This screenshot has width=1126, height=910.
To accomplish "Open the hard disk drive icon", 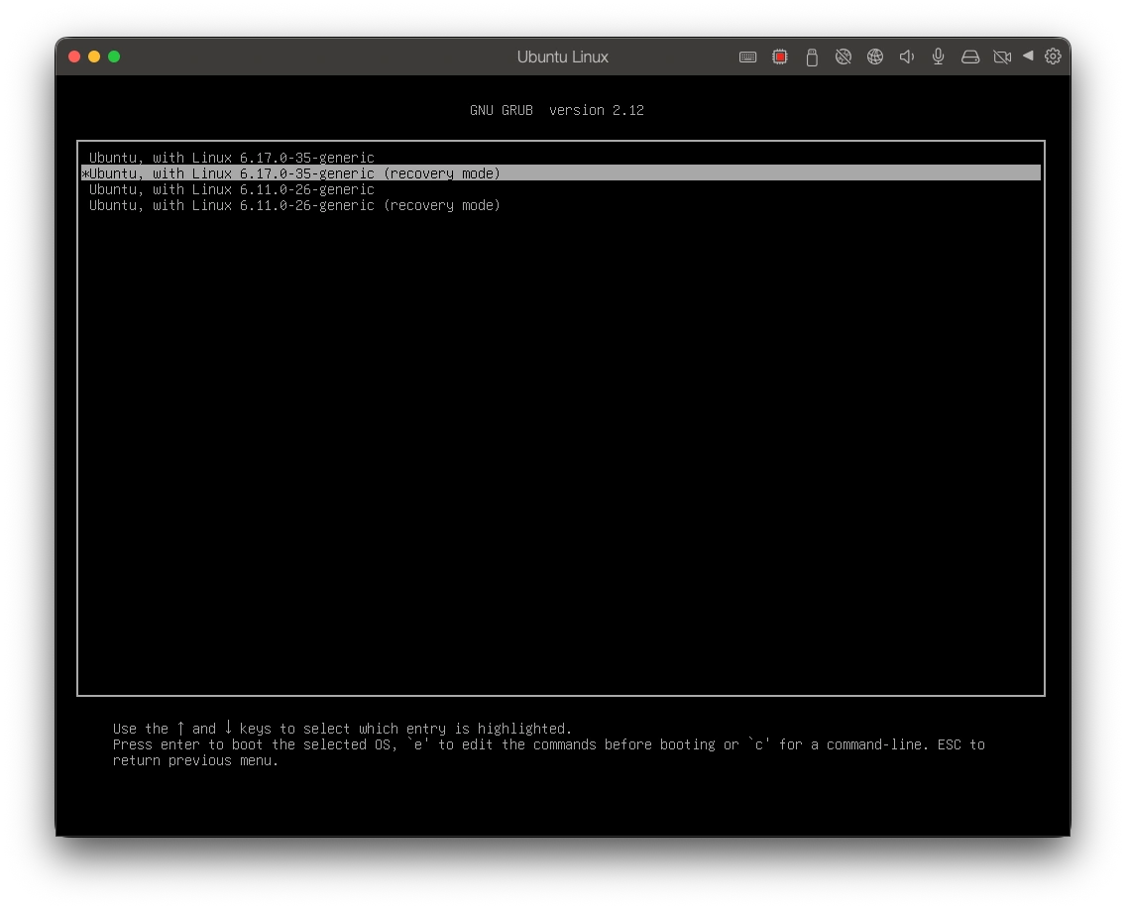I will coord(970,57).
